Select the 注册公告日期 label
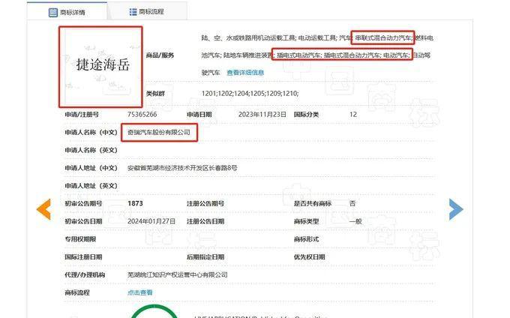This screenshot has width=510, height=318. pos(205,221)
